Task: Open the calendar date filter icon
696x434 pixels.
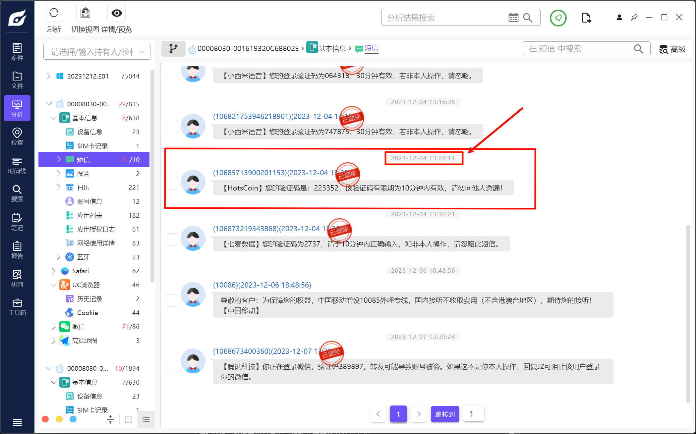Action: pos(513,18)
